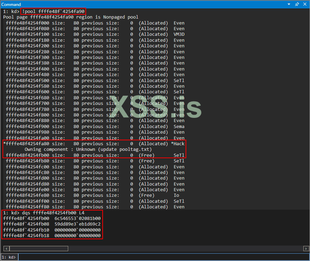Select address ffffe48f4254f700 in the list

click(x=27, y=103)
